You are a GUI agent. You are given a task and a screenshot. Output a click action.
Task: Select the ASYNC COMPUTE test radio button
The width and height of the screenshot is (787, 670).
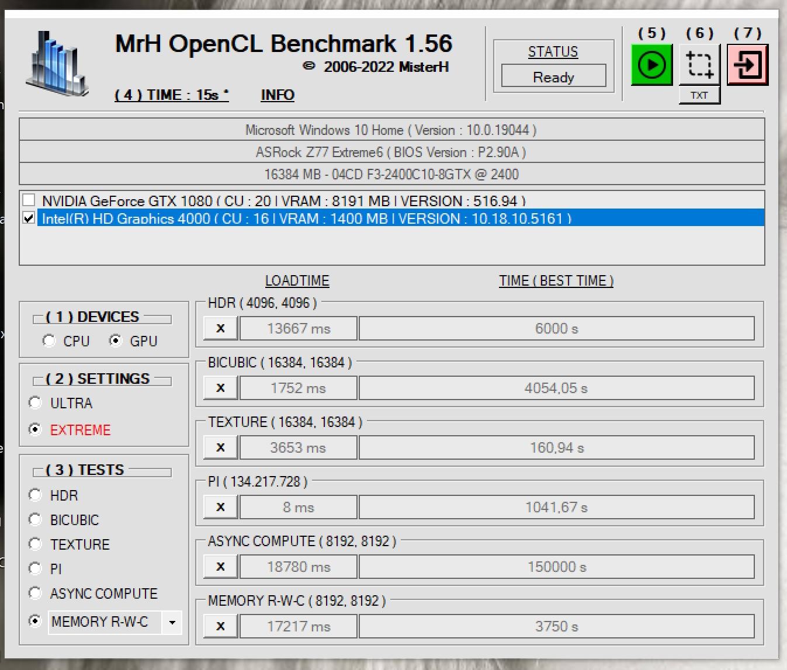pyautogui.click(x=35, y=593)
